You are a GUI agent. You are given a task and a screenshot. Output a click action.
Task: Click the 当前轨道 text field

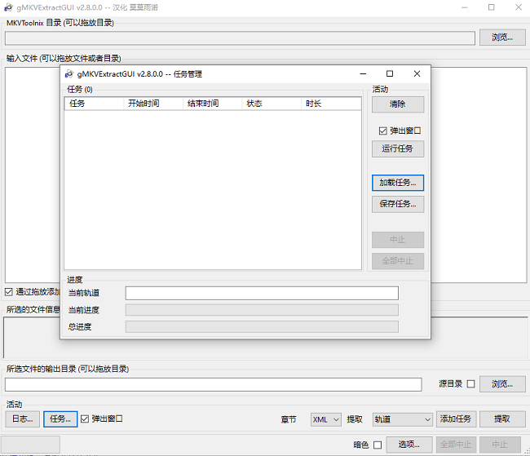[x=262, y=293]
